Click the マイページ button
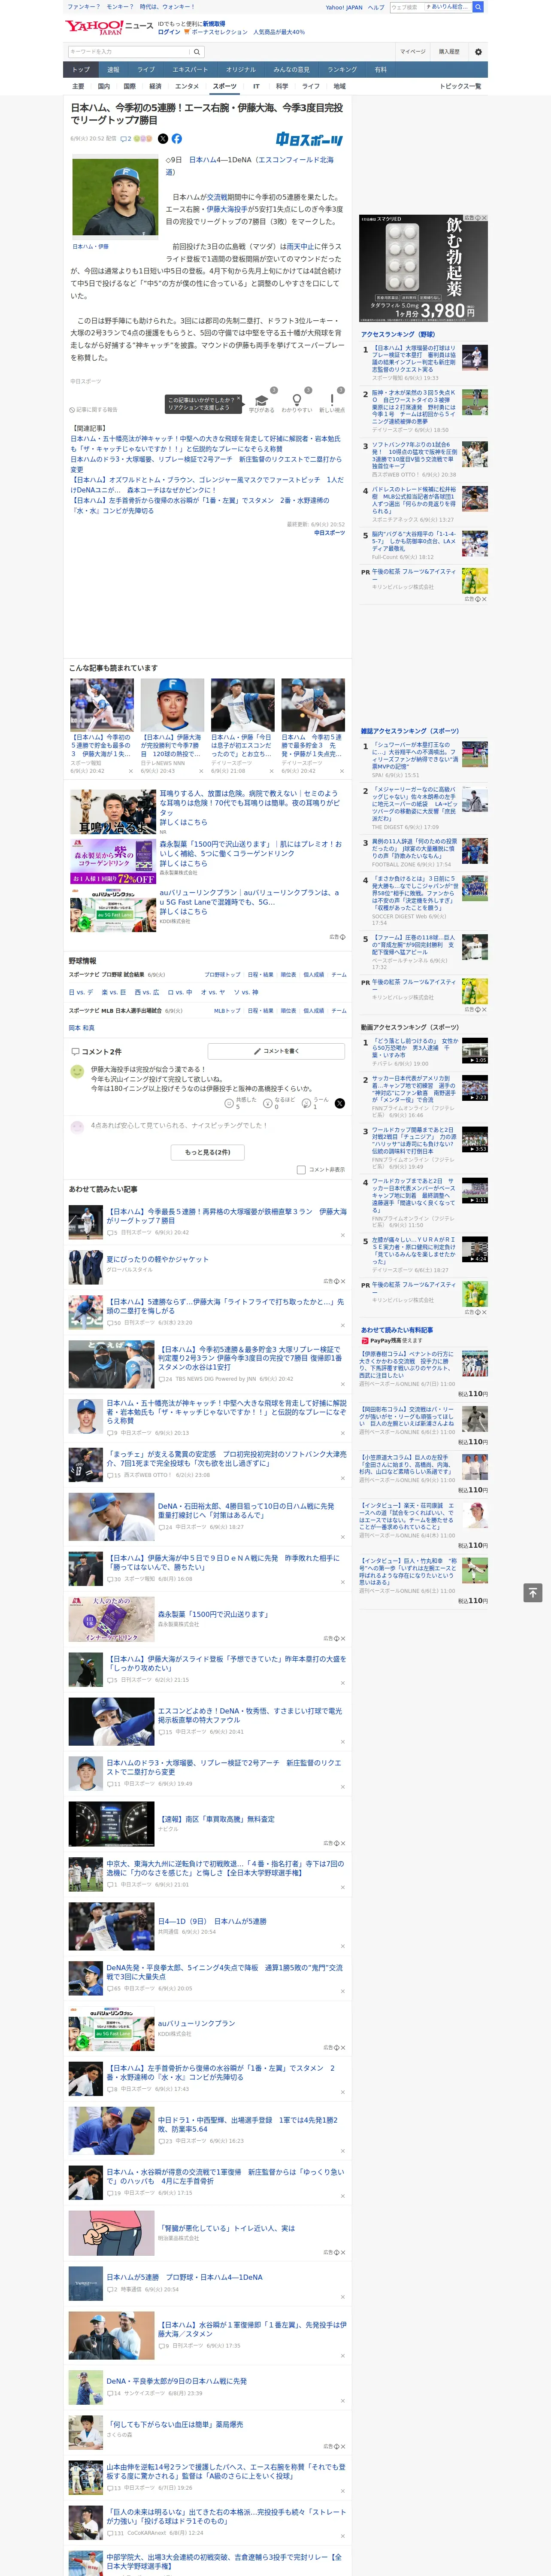Viewport: 551px width, 2576px height. click(413, 52)
